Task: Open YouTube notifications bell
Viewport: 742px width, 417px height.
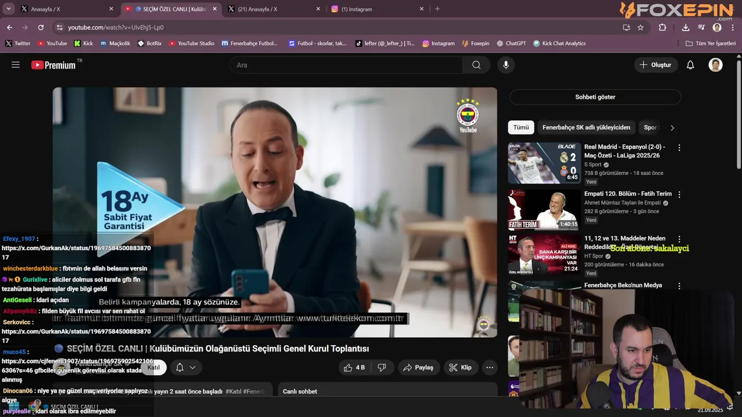Action: [x=690, y=65]
